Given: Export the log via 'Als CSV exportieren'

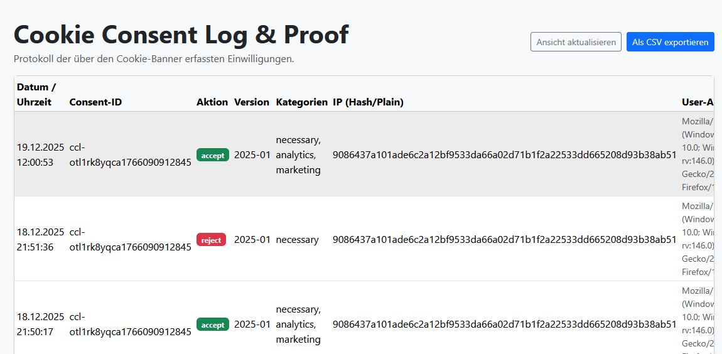Looking at the screenshot, I should (670, 42).
